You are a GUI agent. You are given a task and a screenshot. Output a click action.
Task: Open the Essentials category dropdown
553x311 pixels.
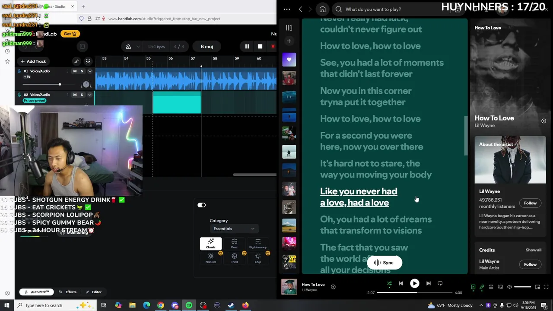[233, 228]
